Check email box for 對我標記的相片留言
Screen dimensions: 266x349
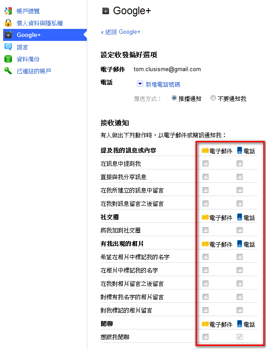coord(205,310)
